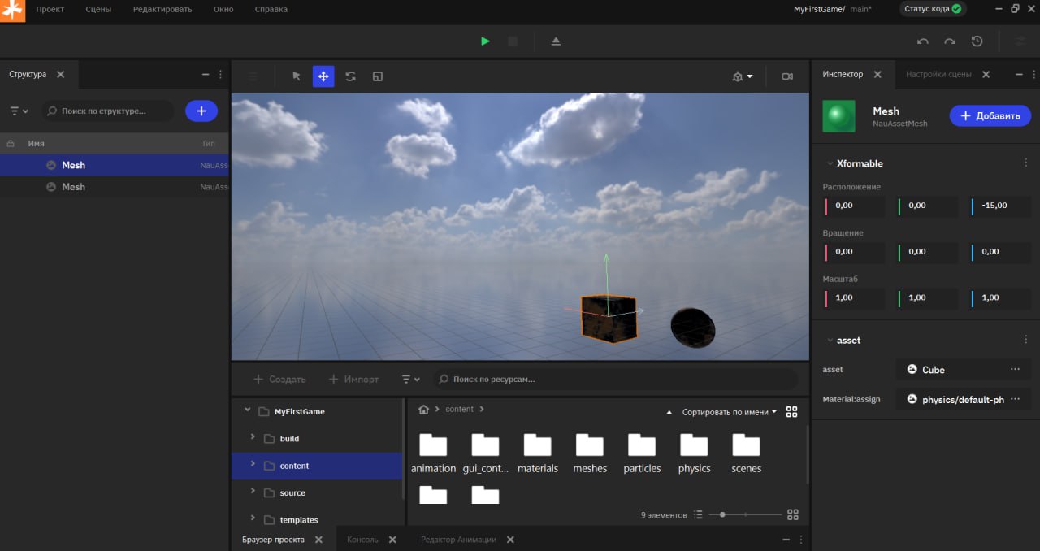Viewport: 1040px width, 551px height.
Task: Open the Сцены menu
Action: click(x=98, y=9)
